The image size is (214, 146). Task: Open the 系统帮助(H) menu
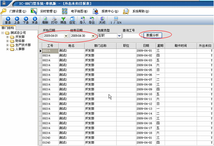[x=141, y=11]
